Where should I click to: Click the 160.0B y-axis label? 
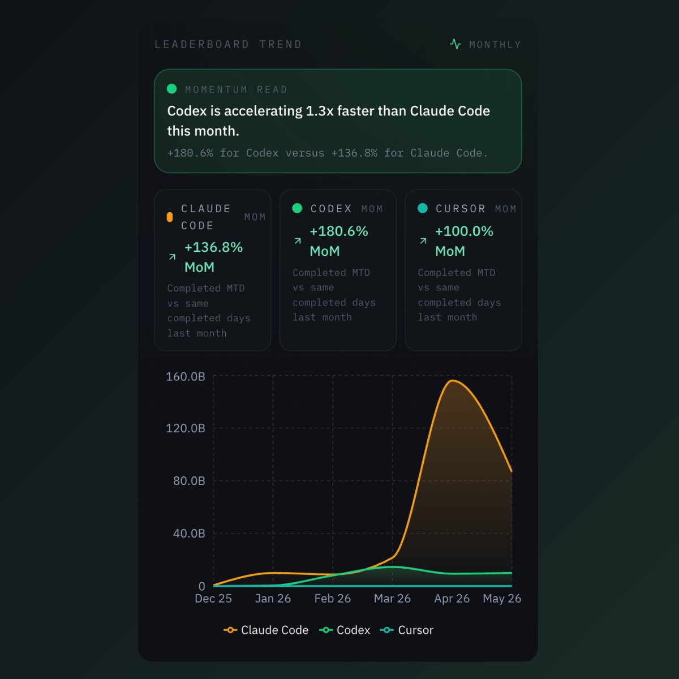pyautogui.click(x=186, y=376)
